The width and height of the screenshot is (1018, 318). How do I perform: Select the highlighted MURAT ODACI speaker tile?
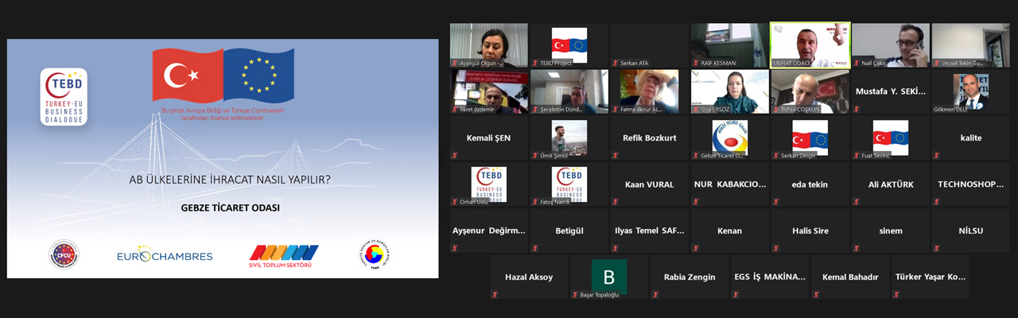810,45
